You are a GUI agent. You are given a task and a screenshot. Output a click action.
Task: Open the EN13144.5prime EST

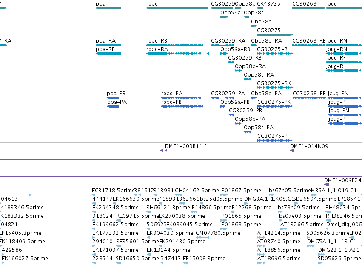pyautogui.click(x=149, y=254)
